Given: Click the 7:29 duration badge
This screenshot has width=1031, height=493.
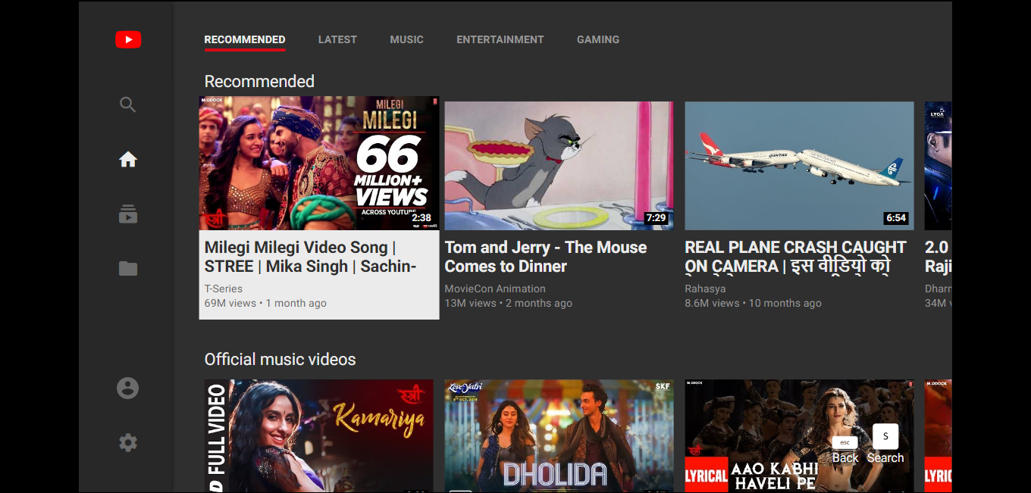Looking at the screenshot, I should 656,218.
